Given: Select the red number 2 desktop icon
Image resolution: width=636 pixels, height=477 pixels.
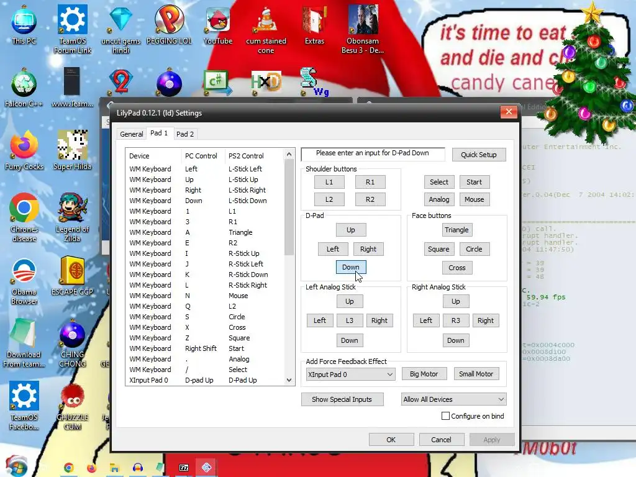Looking at the screenshot, I should (121, 82).
